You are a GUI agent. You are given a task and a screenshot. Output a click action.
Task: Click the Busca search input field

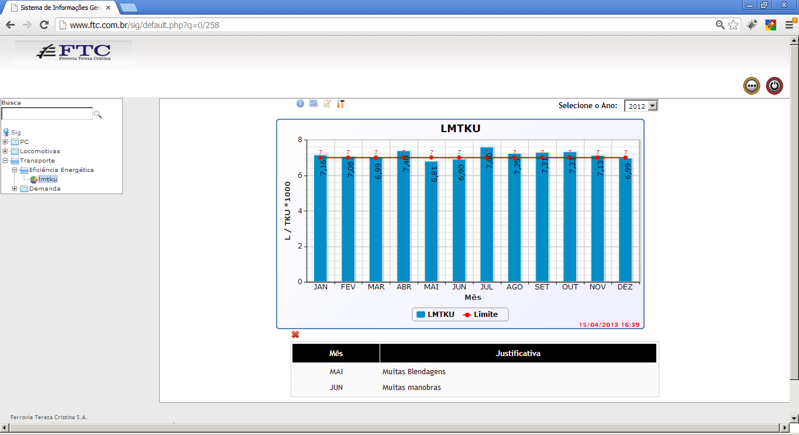pyautogui.click(x=47, y=114)
